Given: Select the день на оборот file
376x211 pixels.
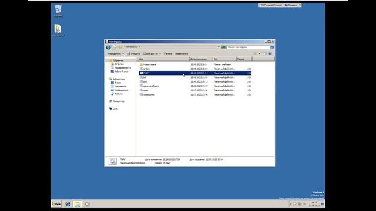Looking at the screenshot, I should pyautogui.click(x=151, y=86).
